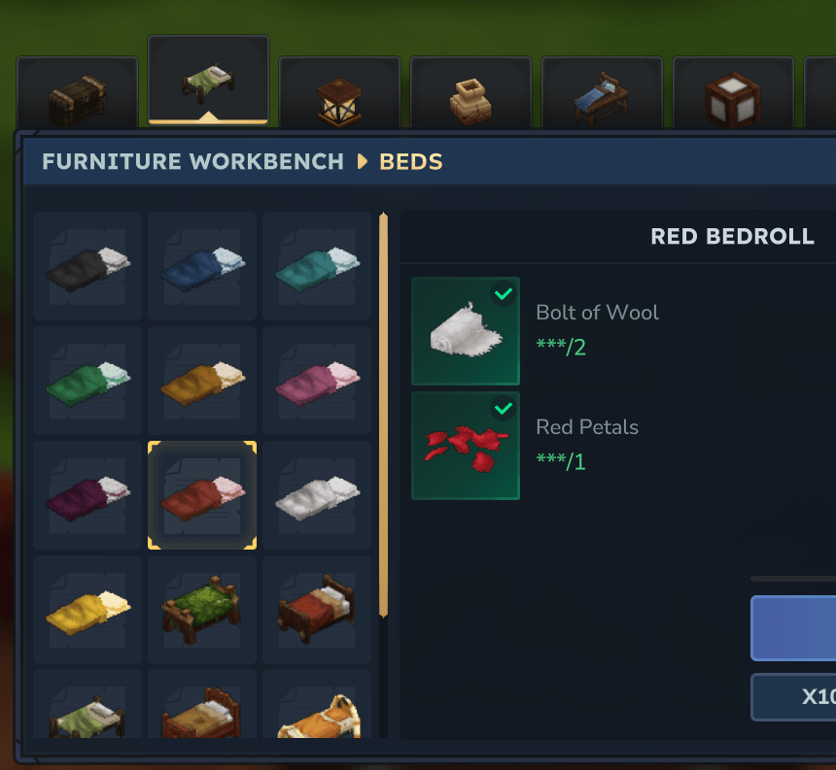Pick the white bedroll recipe
The image size is (836, 770).
pyautogui.click(x=317, y=495)
